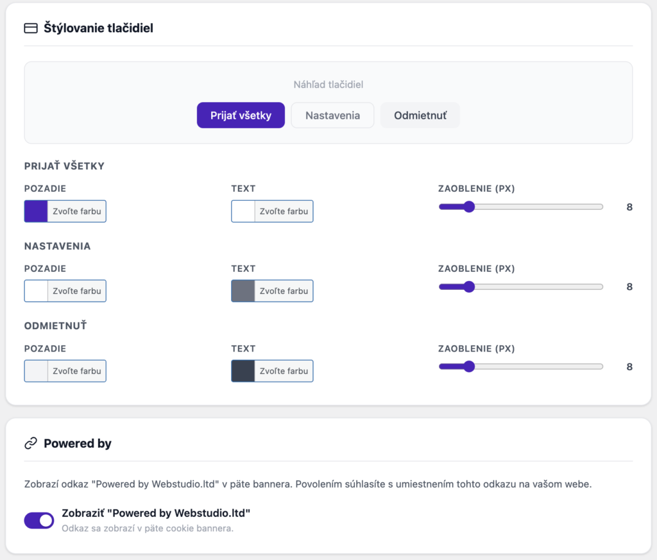Click the Odmietnuť preview button
The image size is (657, 560).
[x=420, y=115]
